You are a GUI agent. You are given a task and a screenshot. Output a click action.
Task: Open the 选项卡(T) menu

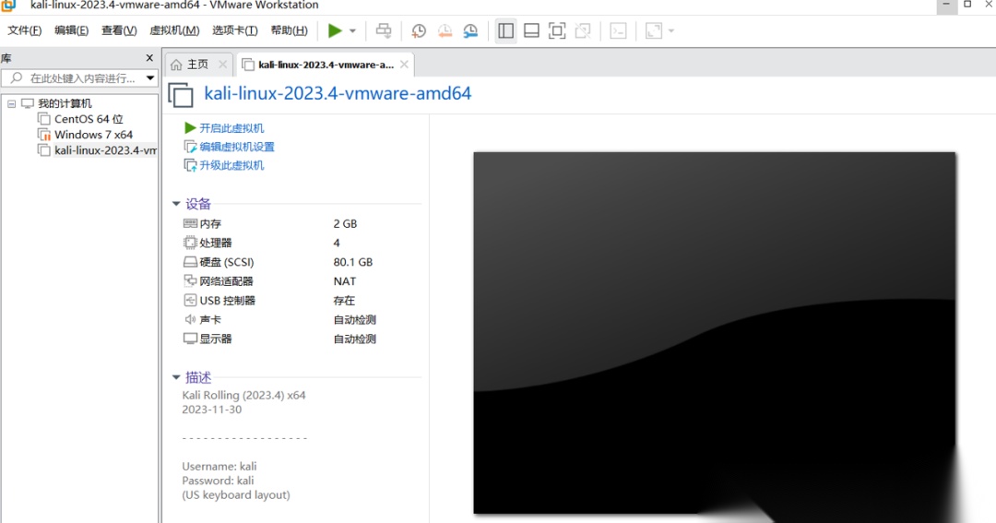tap(234, 30)
